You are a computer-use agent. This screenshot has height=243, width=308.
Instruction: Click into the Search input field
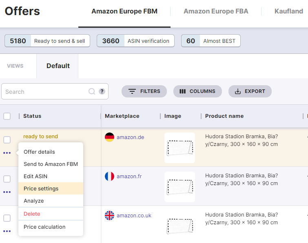coord(45,92)
